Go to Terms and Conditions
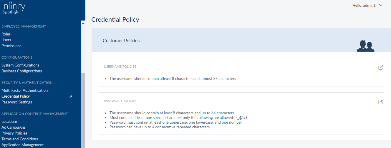Viewport: 391px width, 148px height. tap(20, 139)
